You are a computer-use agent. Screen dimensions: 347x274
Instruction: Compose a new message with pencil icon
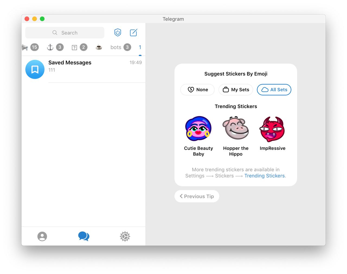(x=134, y=33)
